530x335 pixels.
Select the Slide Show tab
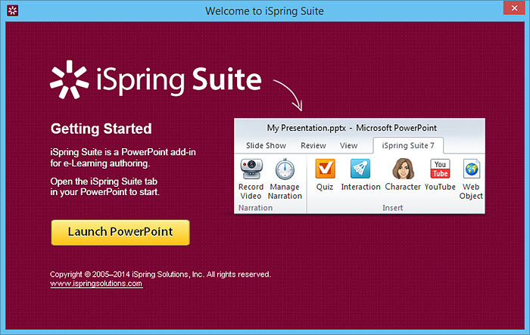point(266,145)
